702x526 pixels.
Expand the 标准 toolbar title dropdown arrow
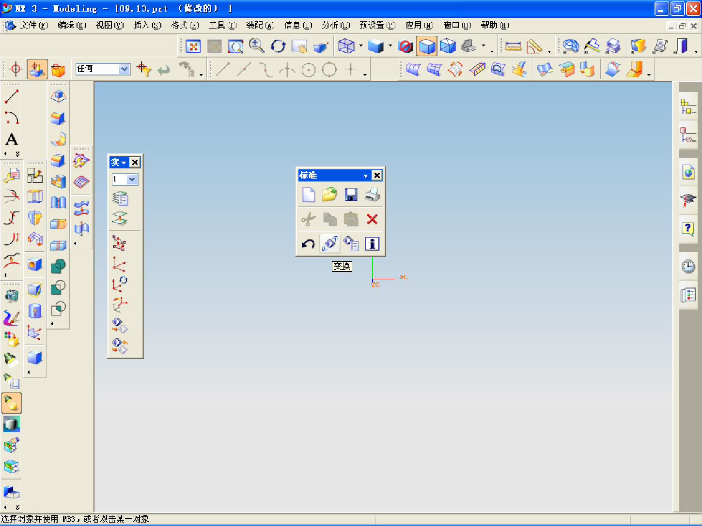(x=366, y=176)
